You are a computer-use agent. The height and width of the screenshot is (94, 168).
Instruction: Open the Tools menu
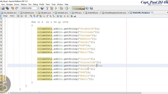[54, 4]
